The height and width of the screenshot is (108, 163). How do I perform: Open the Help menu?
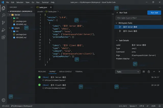click(x=53, y=2)
